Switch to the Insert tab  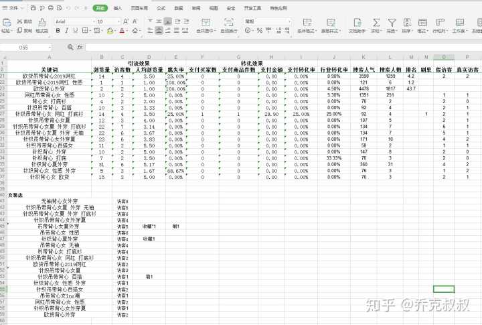pos(117,8)
